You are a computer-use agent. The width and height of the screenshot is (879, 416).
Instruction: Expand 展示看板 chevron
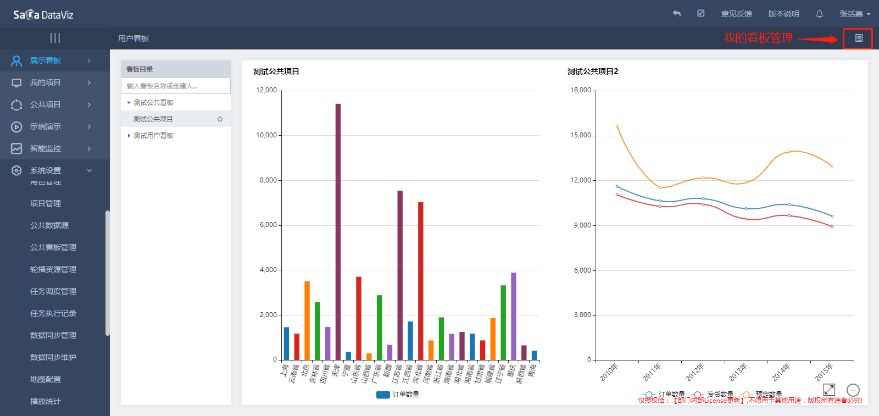click(89, 60)
